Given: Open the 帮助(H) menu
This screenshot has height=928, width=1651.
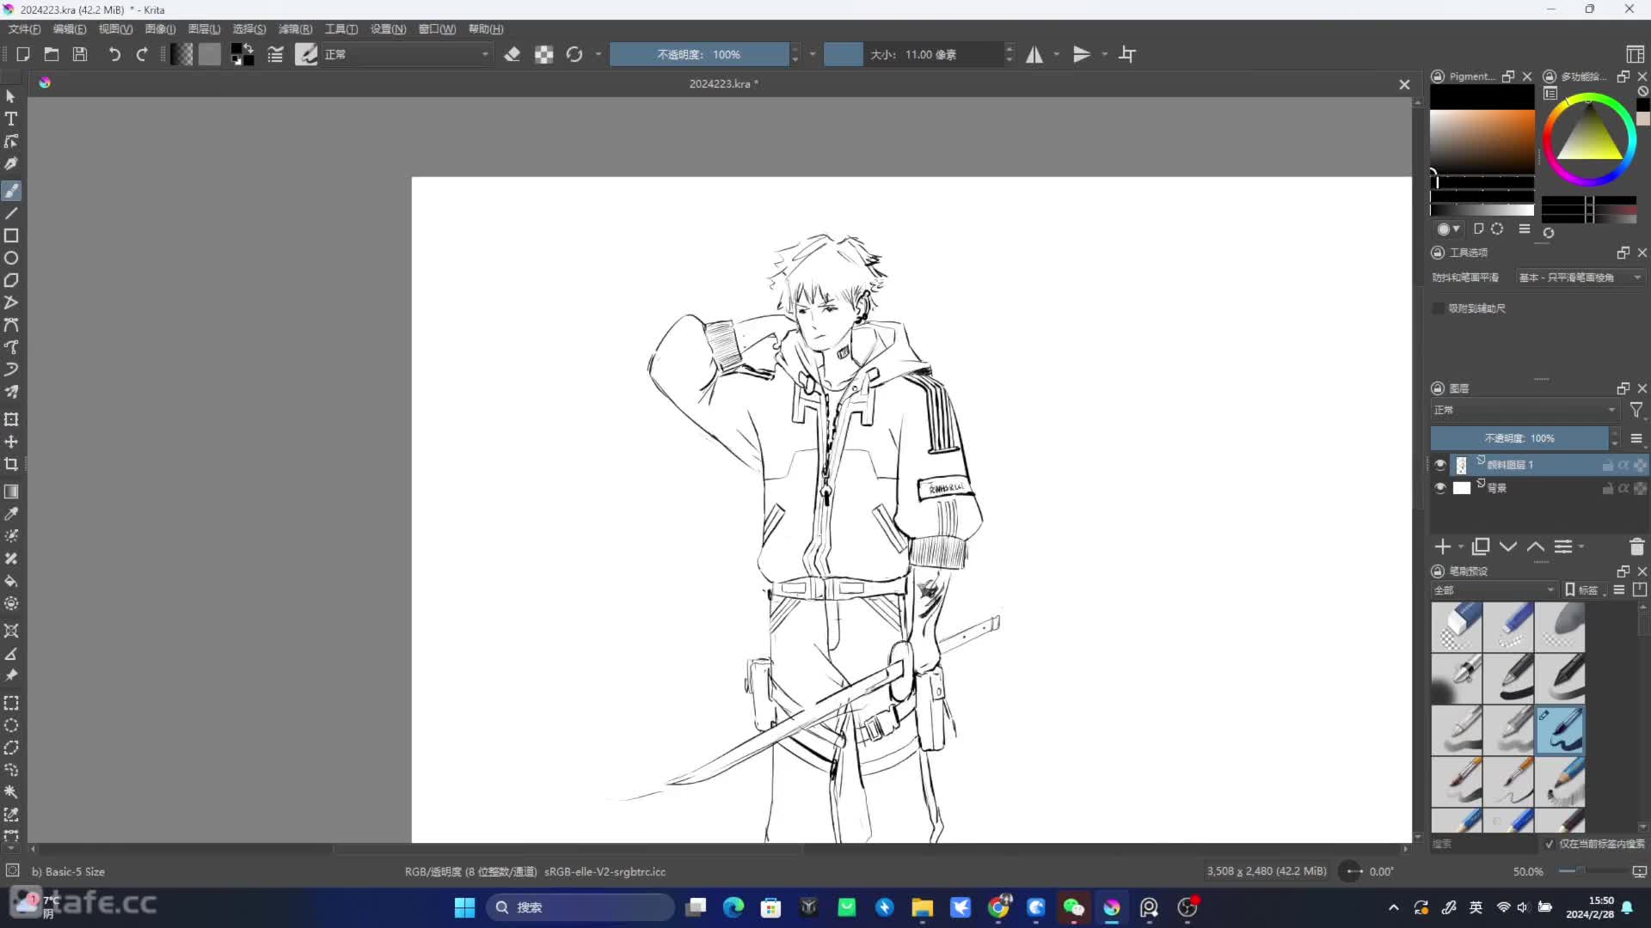Looking at the screenshot, I should 486,29.
